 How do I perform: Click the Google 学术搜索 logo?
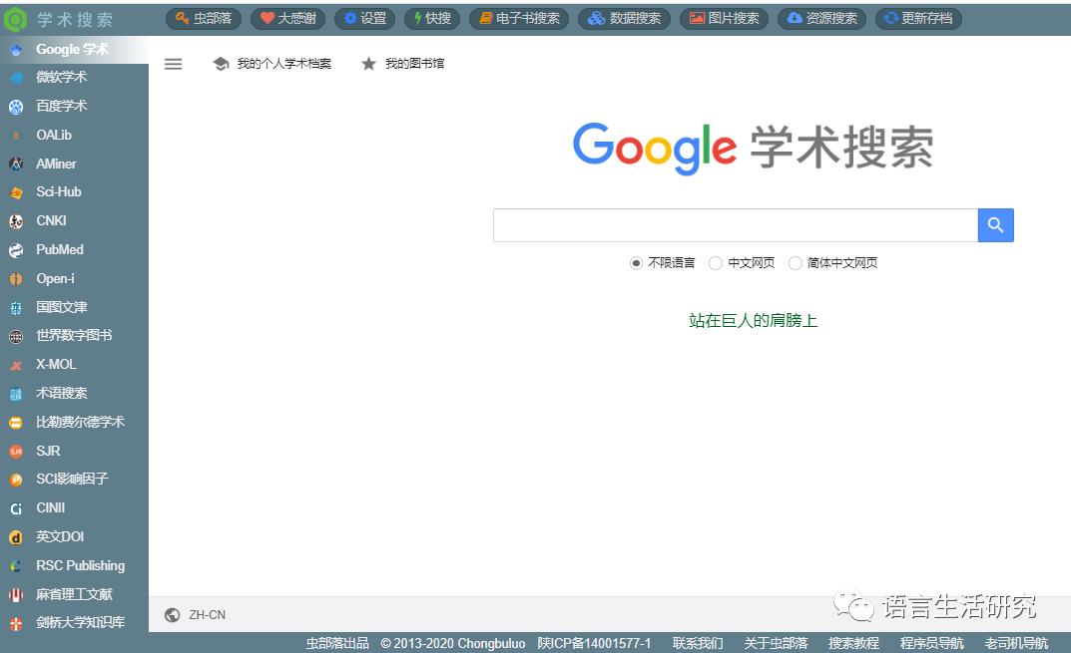pyautogui.click(x=753, y=148)
